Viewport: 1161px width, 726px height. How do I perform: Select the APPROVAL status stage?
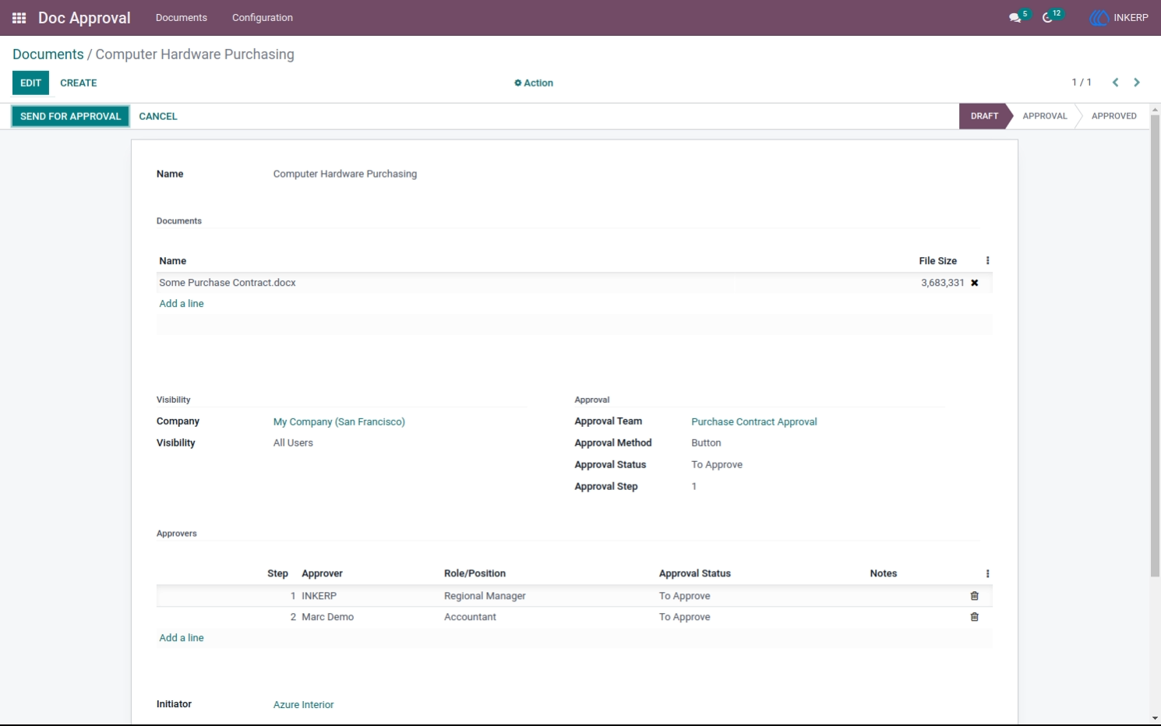(1044, 116)
